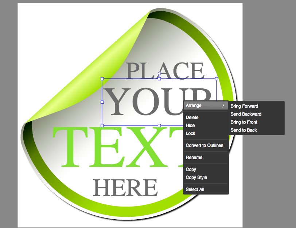This screenshot has width=296, height=228.
Task: Choose Send to Back
Action: point(244,130)
